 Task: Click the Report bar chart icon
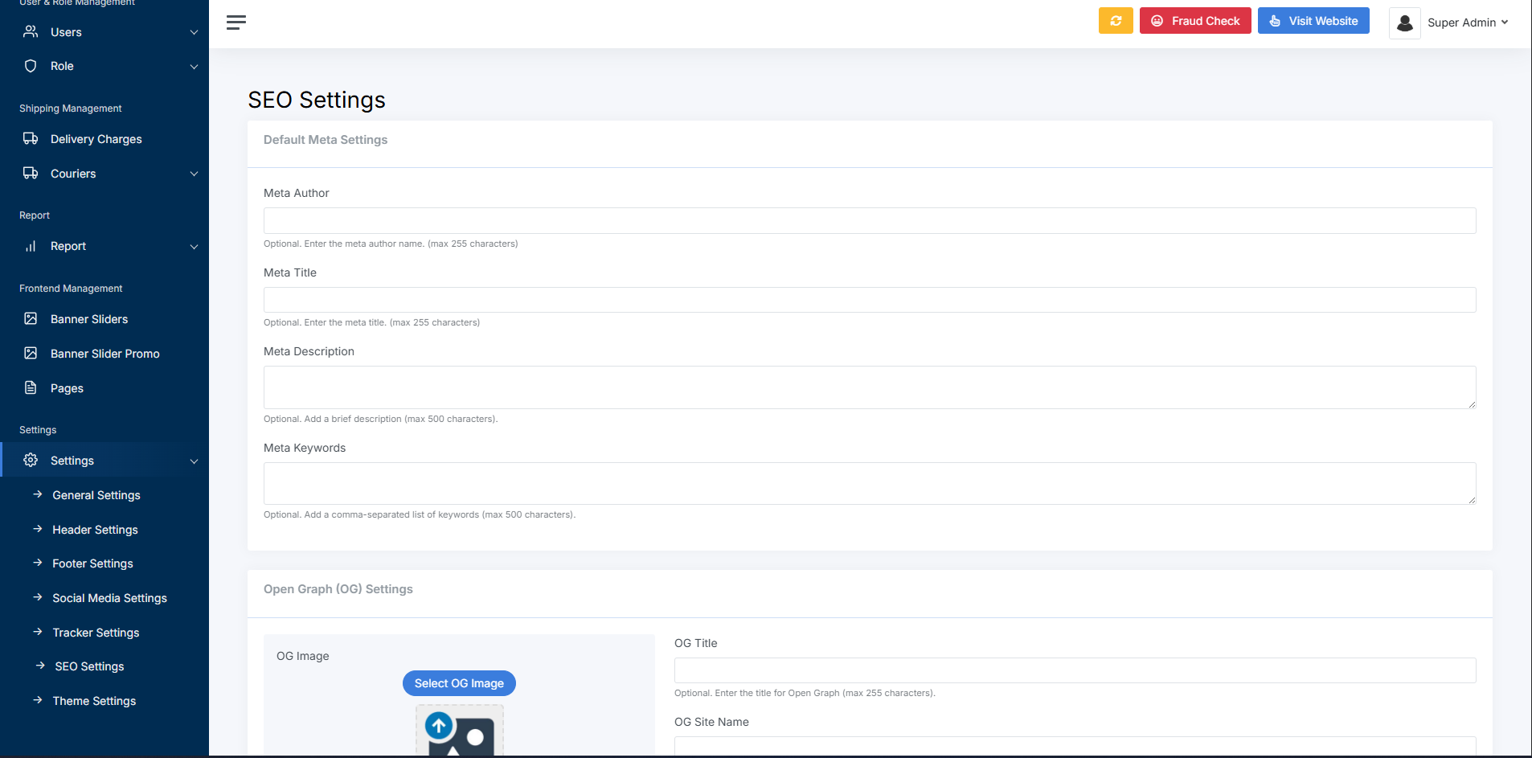click(31, 247)
